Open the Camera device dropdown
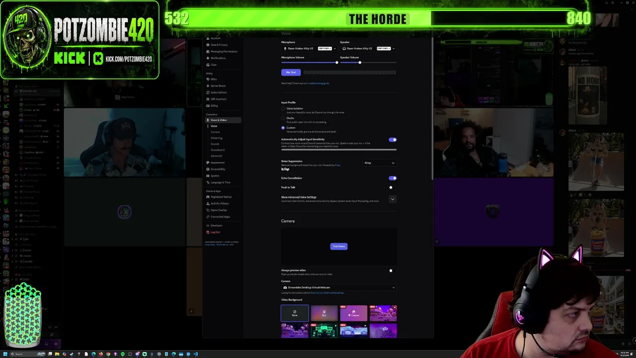The image size is (636, 358). (x=339, y=287)
